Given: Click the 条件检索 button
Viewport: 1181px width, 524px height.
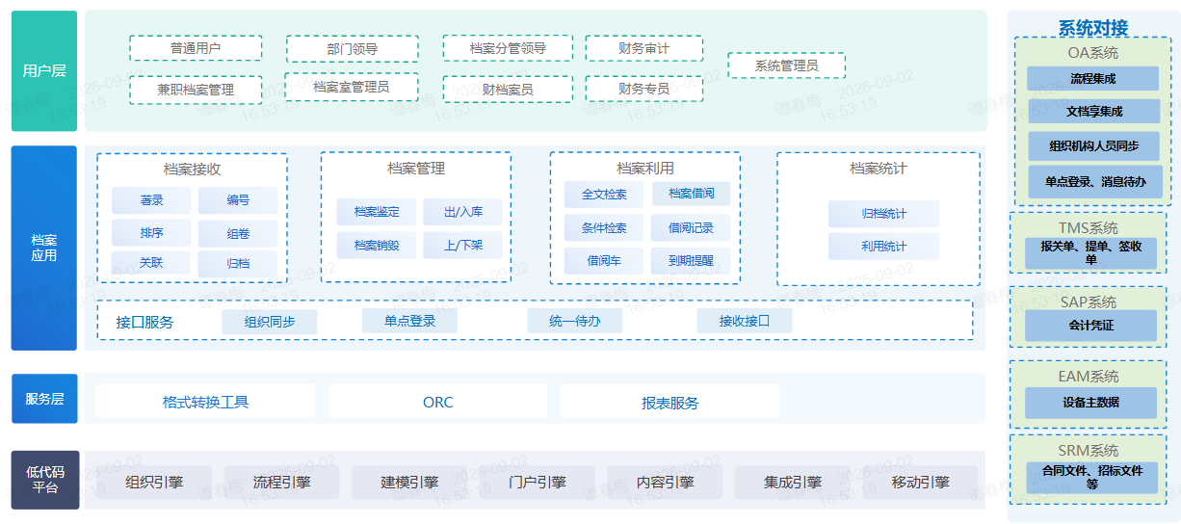Looking at the screenshot, I should 604,228.
